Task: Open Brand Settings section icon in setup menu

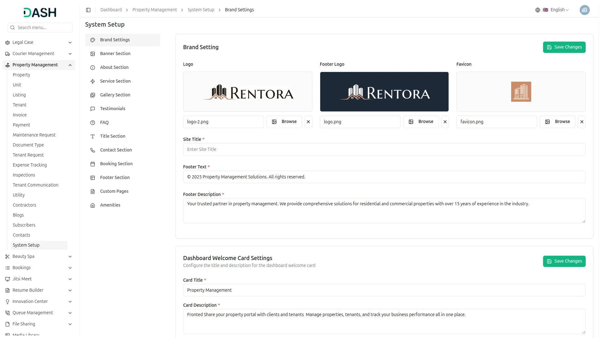Action: pyautogui.click(x=92, y=40)
